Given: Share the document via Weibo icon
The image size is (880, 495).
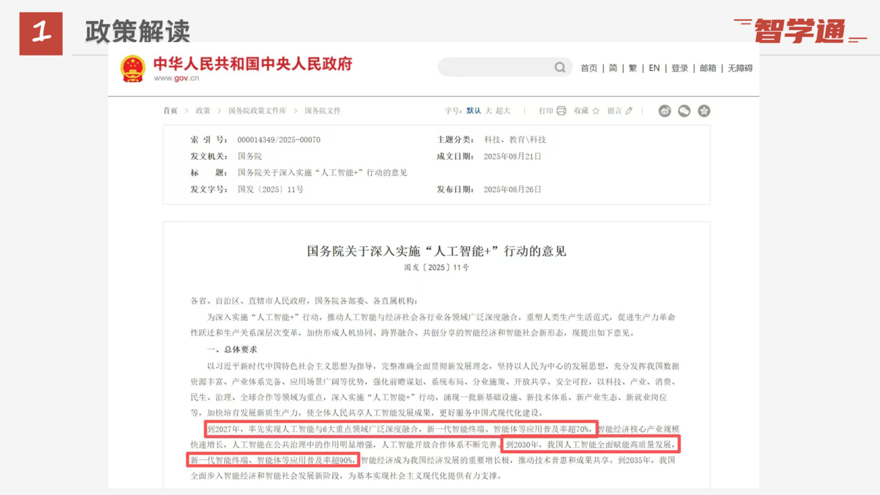Looking at the screenshot, I should 665,111.
